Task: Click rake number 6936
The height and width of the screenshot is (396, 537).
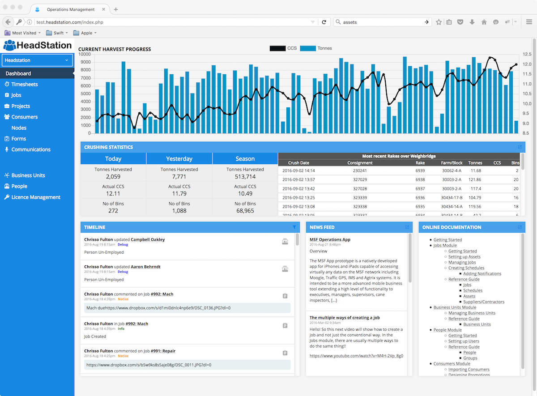Action: point(420,197)
